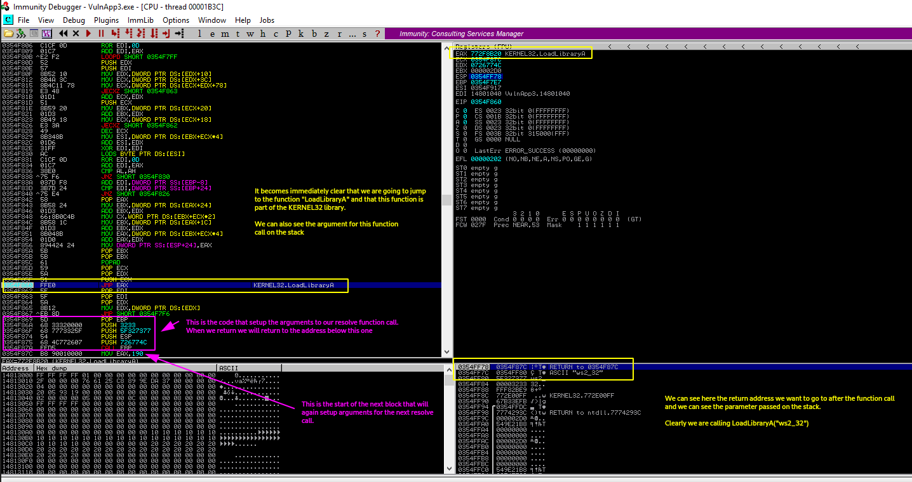912x482 pixels.
Task: Click the Go To Address arrow icon
Action: click(x=179, y=33)
